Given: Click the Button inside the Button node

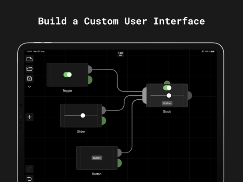Looking at the screenshot, I should (97, 158).
